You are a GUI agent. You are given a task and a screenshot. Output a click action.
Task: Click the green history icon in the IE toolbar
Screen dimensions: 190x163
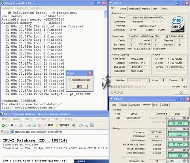[x=74, y=125]
